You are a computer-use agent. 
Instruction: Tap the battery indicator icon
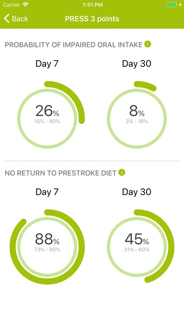point(171,5)
